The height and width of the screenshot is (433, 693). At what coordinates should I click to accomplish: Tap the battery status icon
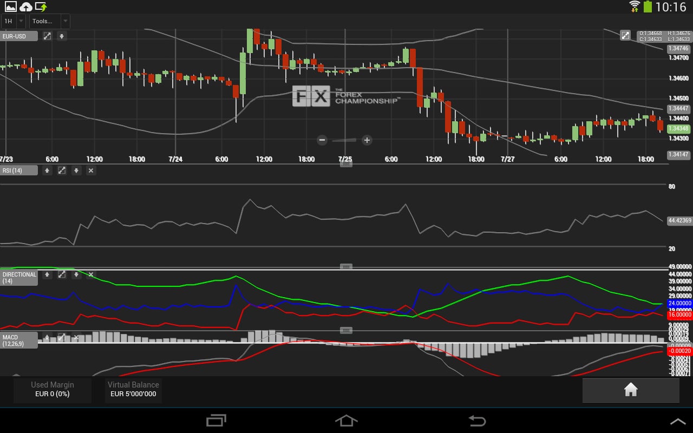(648, 6)
